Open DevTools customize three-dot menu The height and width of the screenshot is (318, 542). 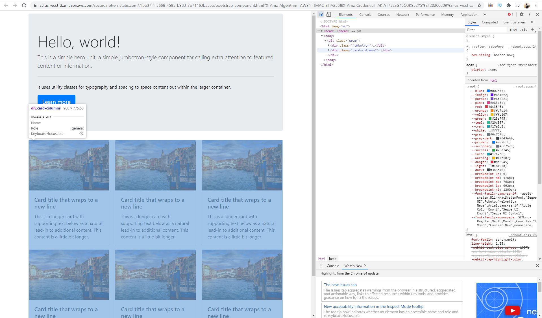(x=530, y=14)
